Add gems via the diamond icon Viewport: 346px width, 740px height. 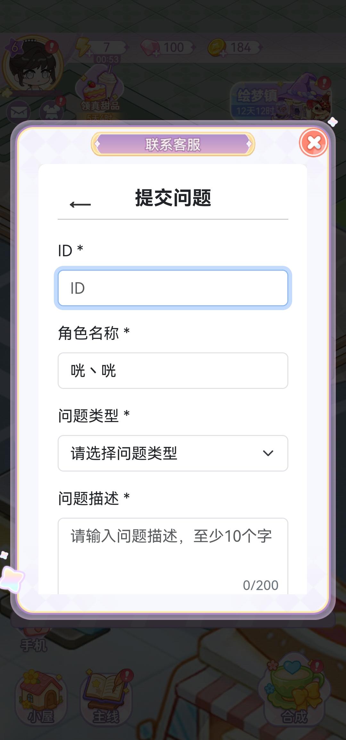coord(150,48)
